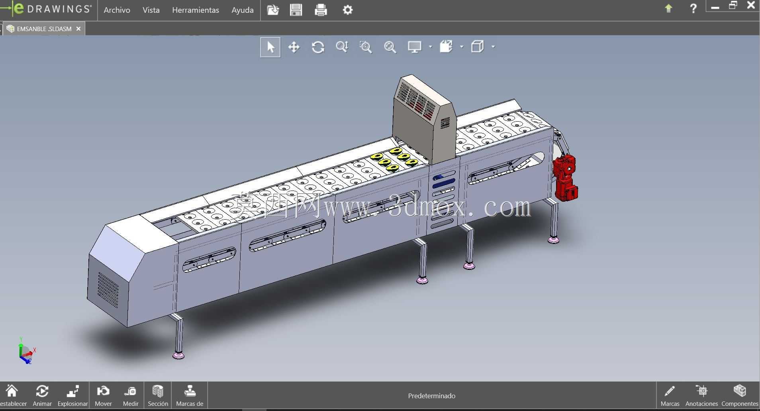The height and width of the screenshot is (411, 760).
Task: Open the Anotaciones panel
Action: (701, 396)
